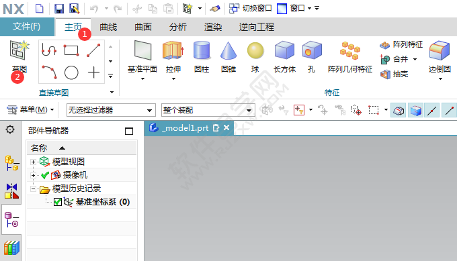The width and height of the screenshot is (457, 261).
Task: Open the 无选择过滤器 dropdown
Action: click(111, 110)
